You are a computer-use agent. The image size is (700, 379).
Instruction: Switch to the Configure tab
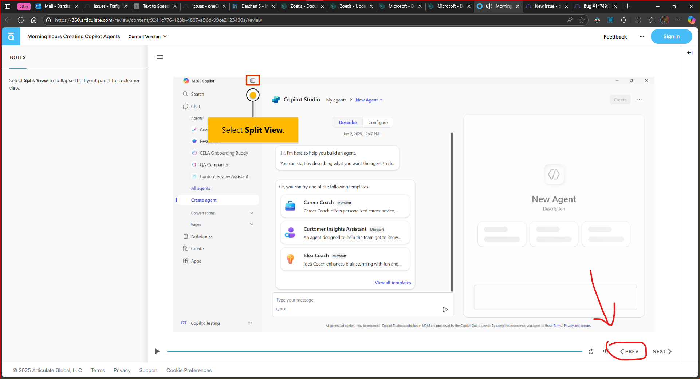click(378, 123)
